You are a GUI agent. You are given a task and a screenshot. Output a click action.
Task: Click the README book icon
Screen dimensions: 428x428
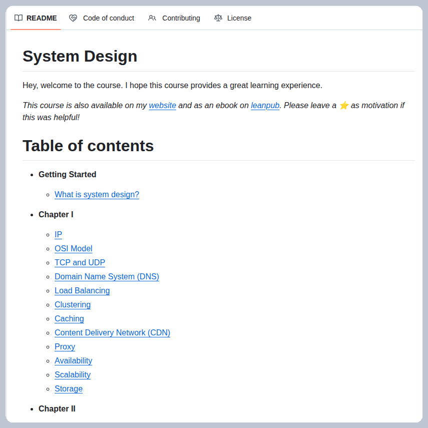[19, 18]
